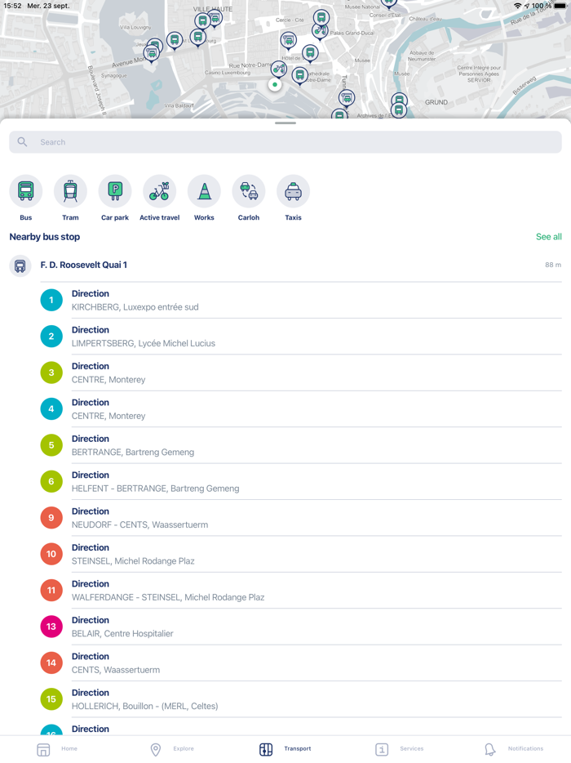Select the Bus category icon

[x=26, y=191]
